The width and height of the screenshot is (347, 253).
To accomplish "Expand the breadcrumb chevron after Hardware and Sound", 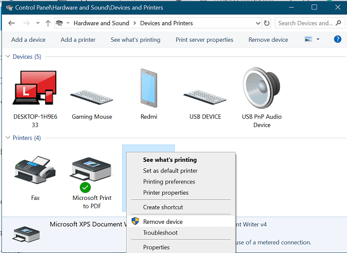I will (134, 23).
